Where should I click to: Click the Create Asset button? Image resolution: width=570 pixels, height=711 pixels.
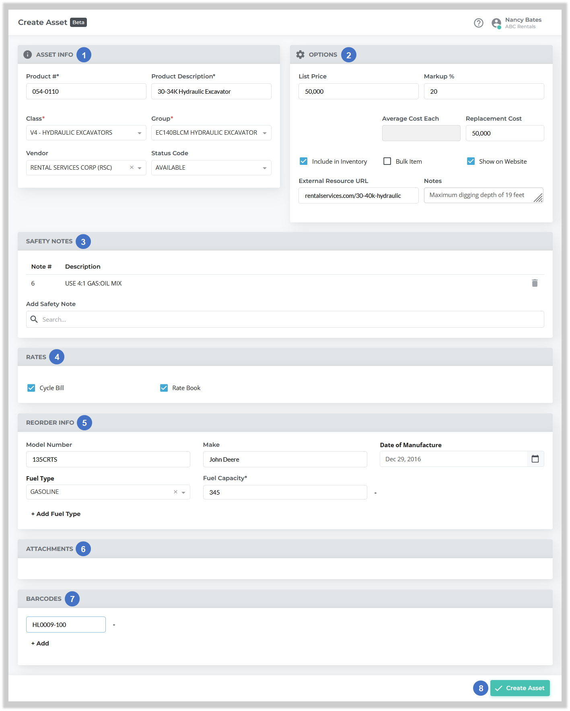click(x=520, y=688)
